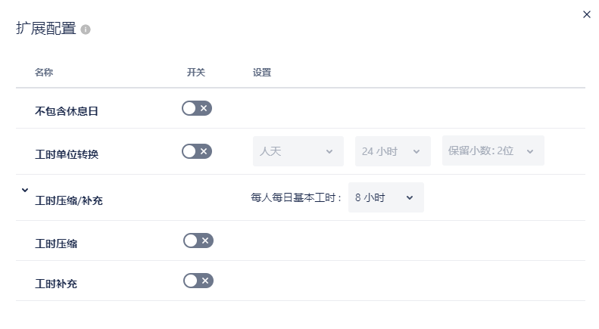Collapse the 工时压缩/补充 section chevron
Screen dimensions: 599x329
(x=25, y=191)
